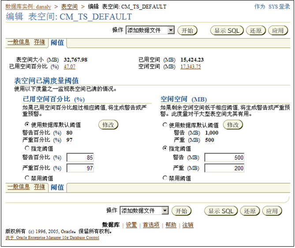This screenshot has height=248, width=295.
Task: Open the bottom 操作 dropdown showing 添加数据文件
Action: pos(144,211)
